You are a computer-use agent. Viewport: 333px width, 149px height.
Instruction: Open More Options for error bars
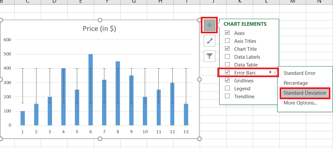pos(300,103)
